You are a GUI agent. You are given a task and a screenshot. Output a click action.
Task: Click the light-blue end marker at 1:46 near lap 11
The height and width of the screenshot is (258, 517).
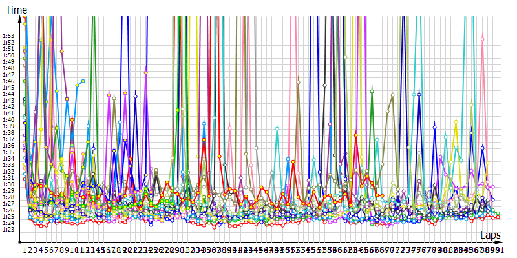coord(83,81)
